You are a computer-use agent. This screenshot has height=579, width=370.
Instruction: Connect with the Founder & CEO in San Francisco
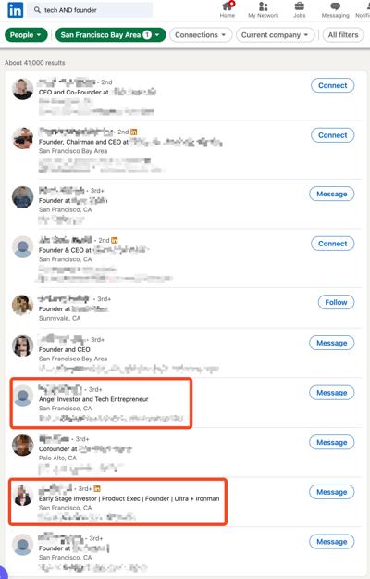pos(333,244)
